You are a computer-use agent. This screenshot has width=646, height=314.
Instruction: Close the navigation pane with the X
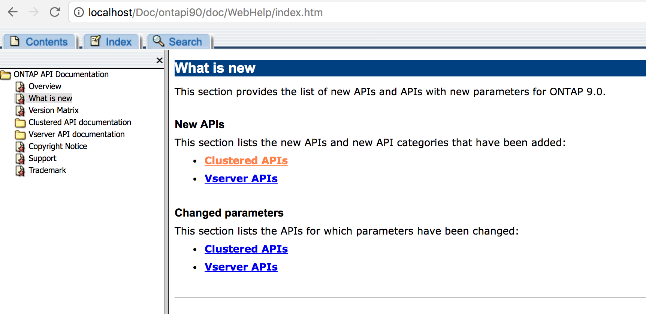tap(159, 60)
